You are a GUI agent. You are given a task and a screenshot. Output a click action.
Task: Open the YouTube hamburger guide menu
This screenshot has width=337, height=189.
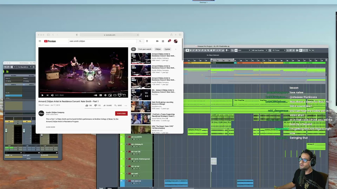tap(40, 41)
